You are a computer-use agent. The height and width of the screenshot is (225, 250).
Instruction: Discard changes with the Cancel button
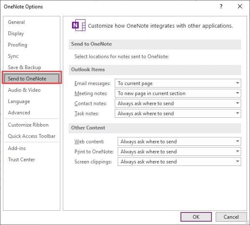point(231,217)
